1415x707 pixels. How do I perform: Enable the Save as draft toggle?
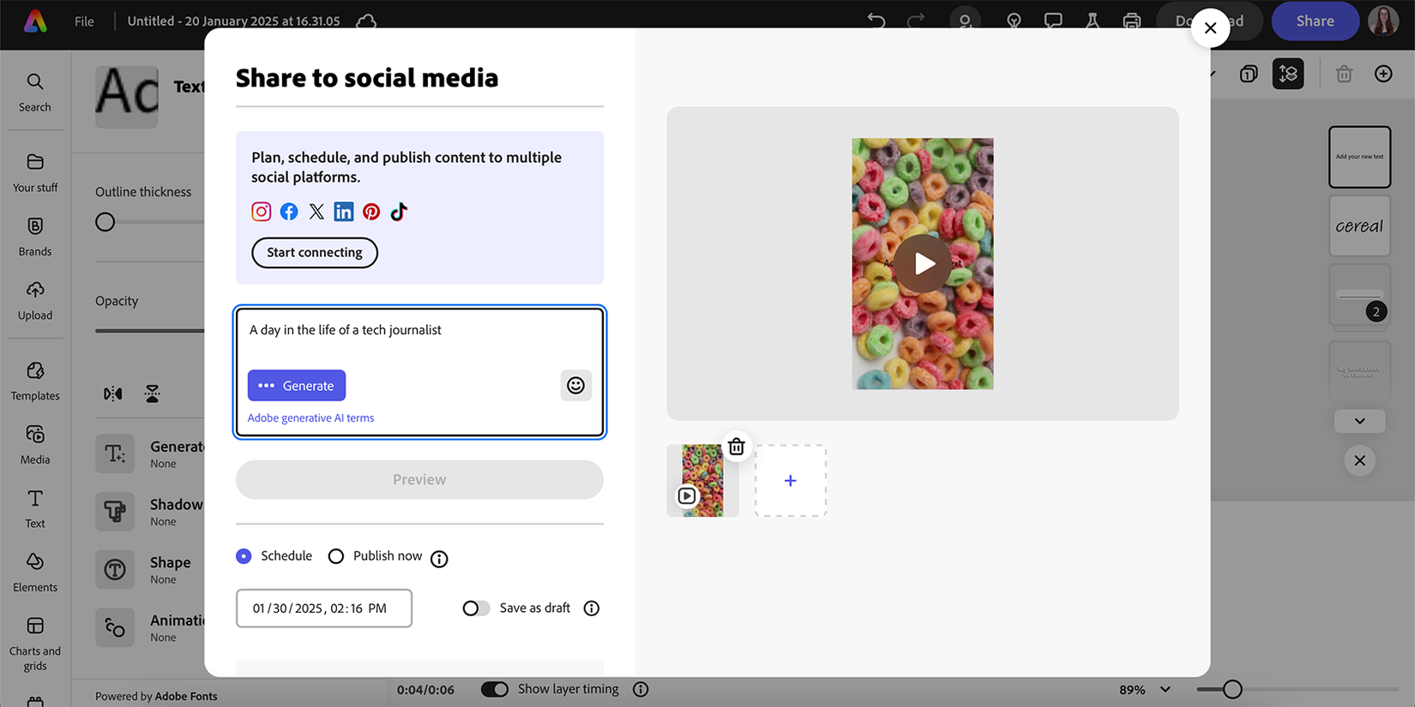[x=476, y=608]
